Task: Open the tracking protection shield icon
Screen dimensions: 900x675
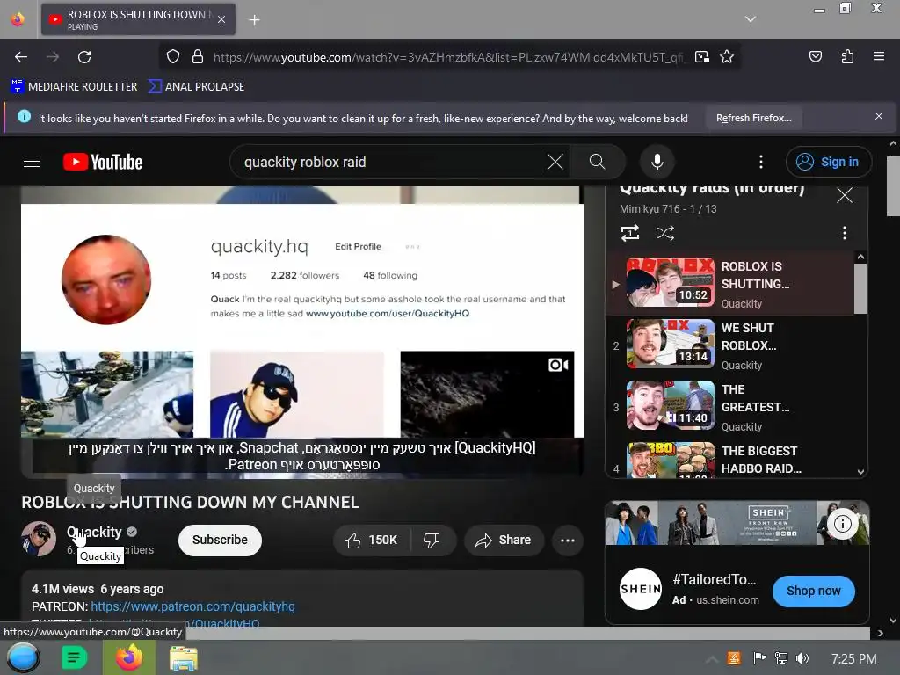Action: 173,57
